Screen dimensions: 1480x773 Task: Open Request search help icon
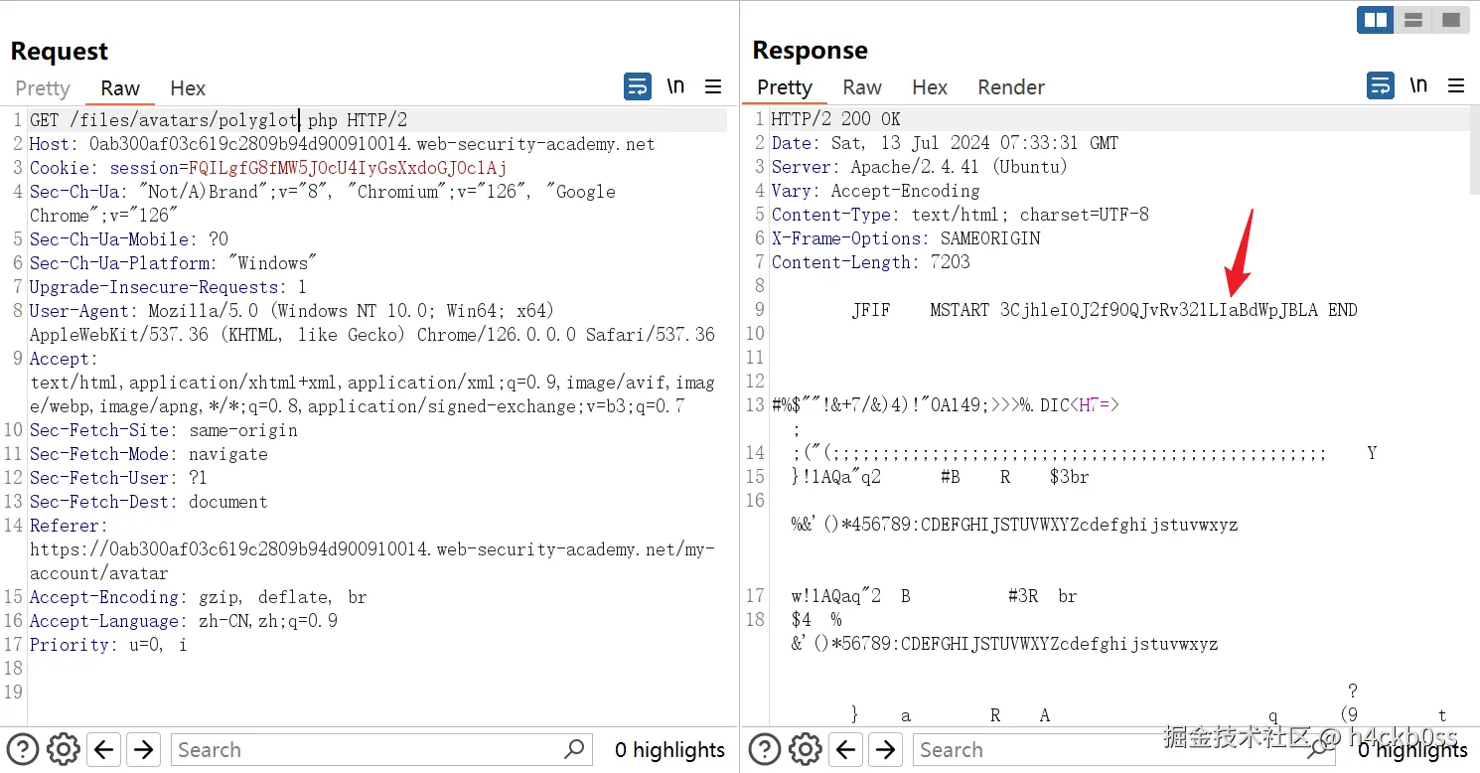click(23, 749)
